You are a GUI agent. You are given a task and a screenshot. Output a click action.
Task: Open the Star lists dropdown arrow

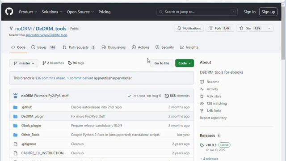click(269, 28)
